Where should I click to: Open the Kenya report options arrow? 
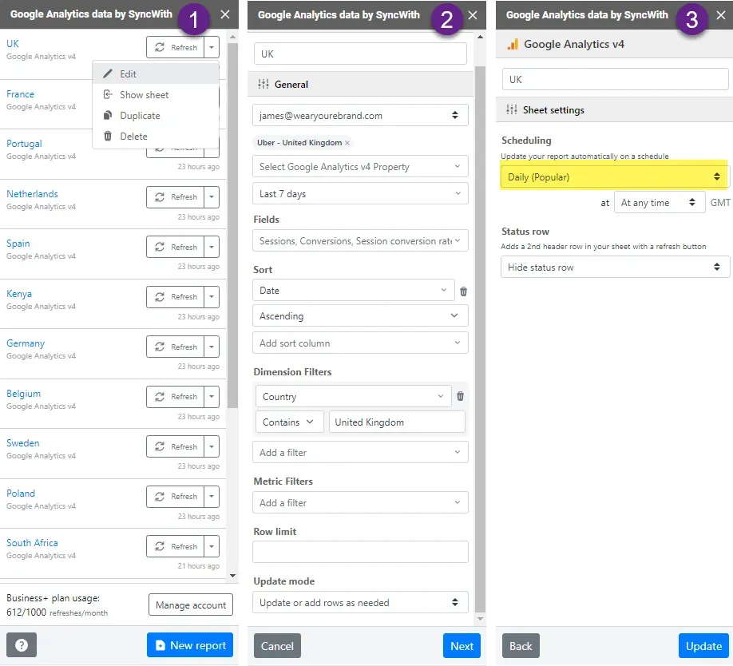[x=212, y=297]
